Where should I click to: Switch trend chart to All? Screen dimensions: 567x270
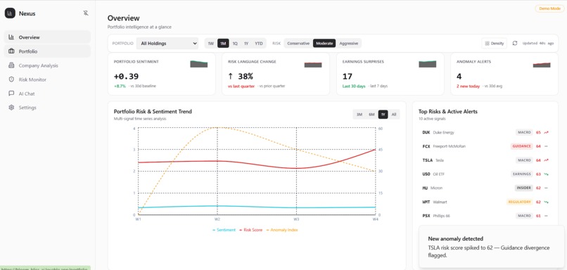pos(394,115)
